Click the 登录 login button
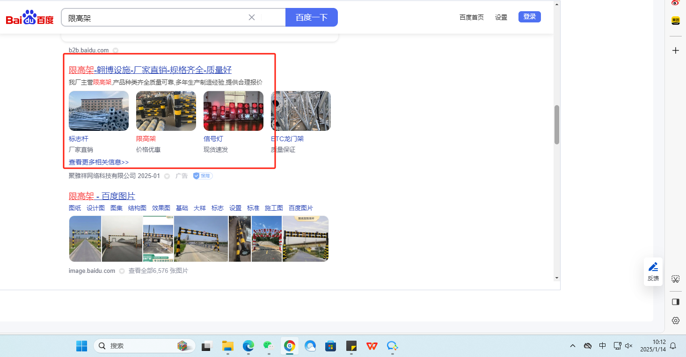686x357 pixels. click(x=530, y=17)
